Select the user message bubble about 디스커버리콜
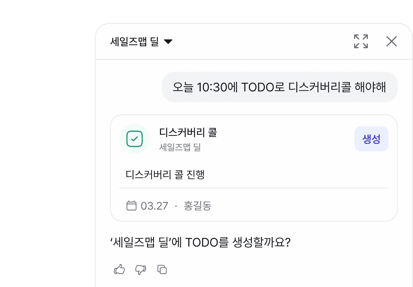The height and width of the screenshot is (287, 413). point(280,87)
